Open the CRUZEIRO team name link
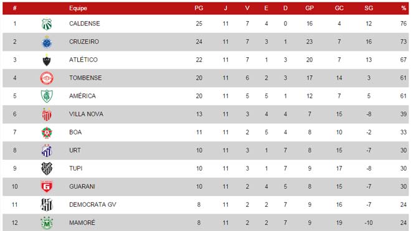 click(84, 42)
